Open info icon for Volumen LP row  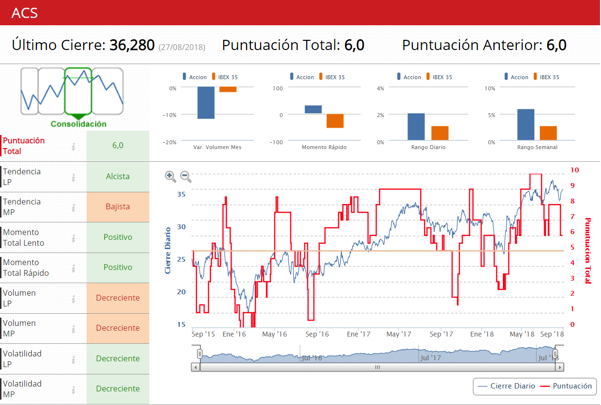pyautogui.click(x=73, y=299)
